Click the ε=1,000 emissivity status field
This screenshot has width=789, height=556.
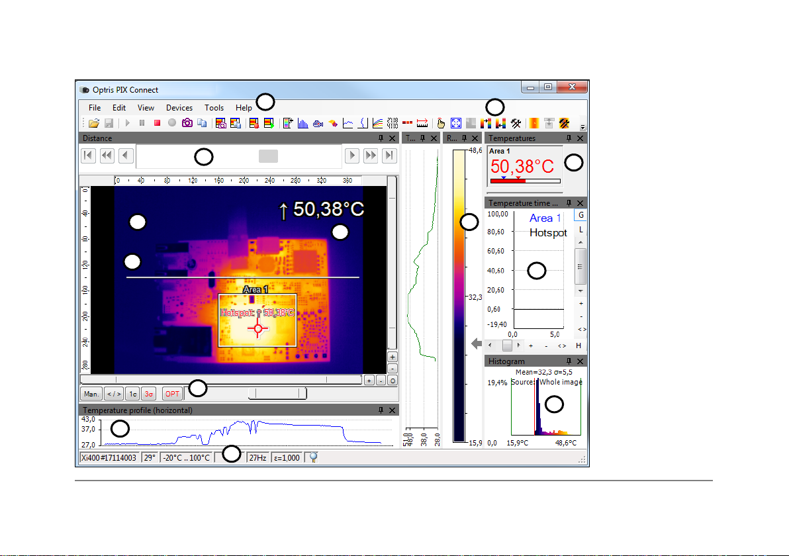(287, 457)
